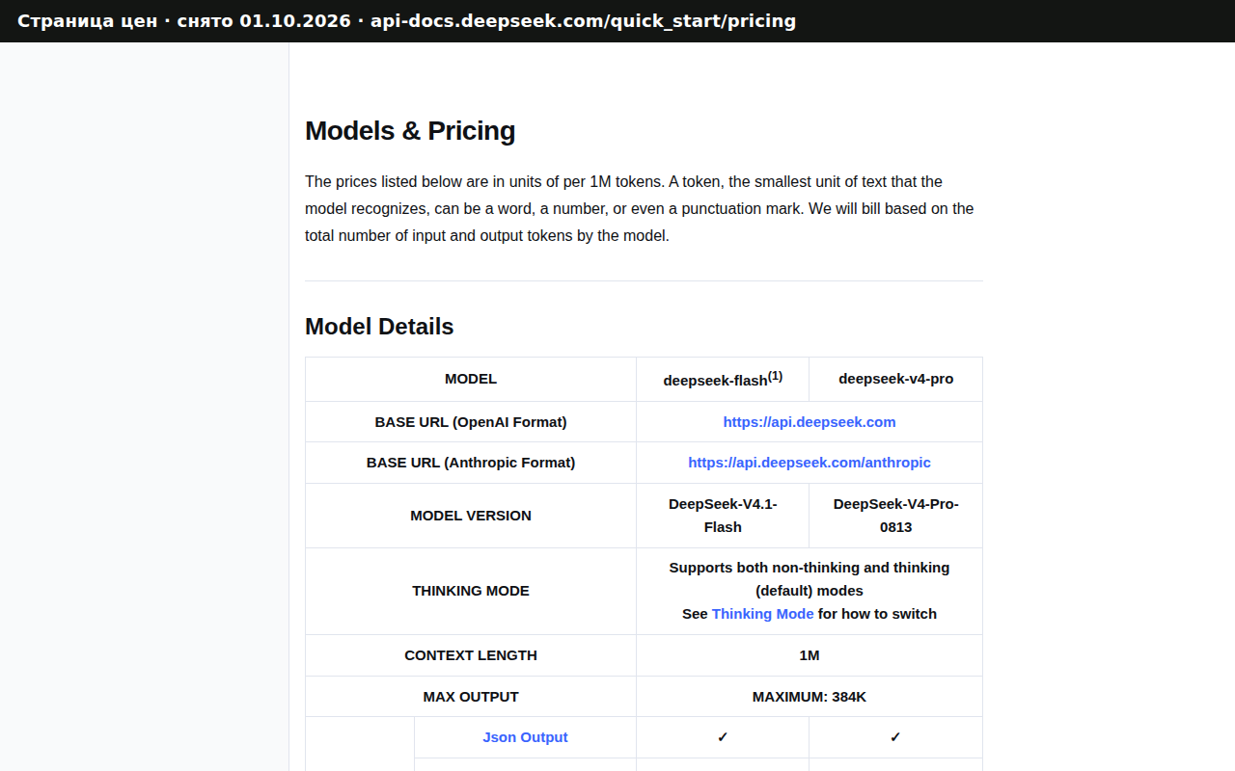Select the DeepSeek-V4.1-Flash version cell
Viewport: 1235px width, 771px height.
723,516
